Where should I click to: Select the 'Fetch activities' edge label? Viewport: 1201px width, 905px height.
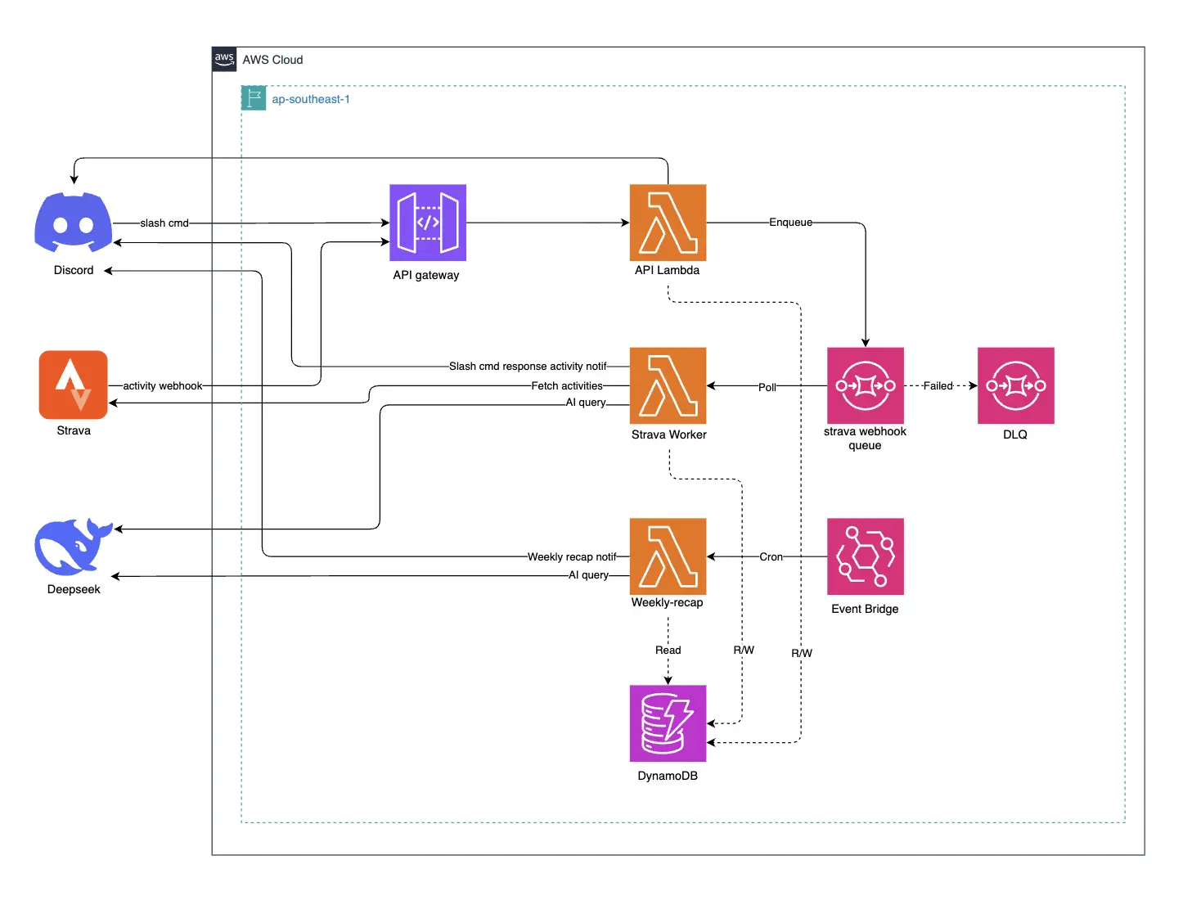coord(567,385)
